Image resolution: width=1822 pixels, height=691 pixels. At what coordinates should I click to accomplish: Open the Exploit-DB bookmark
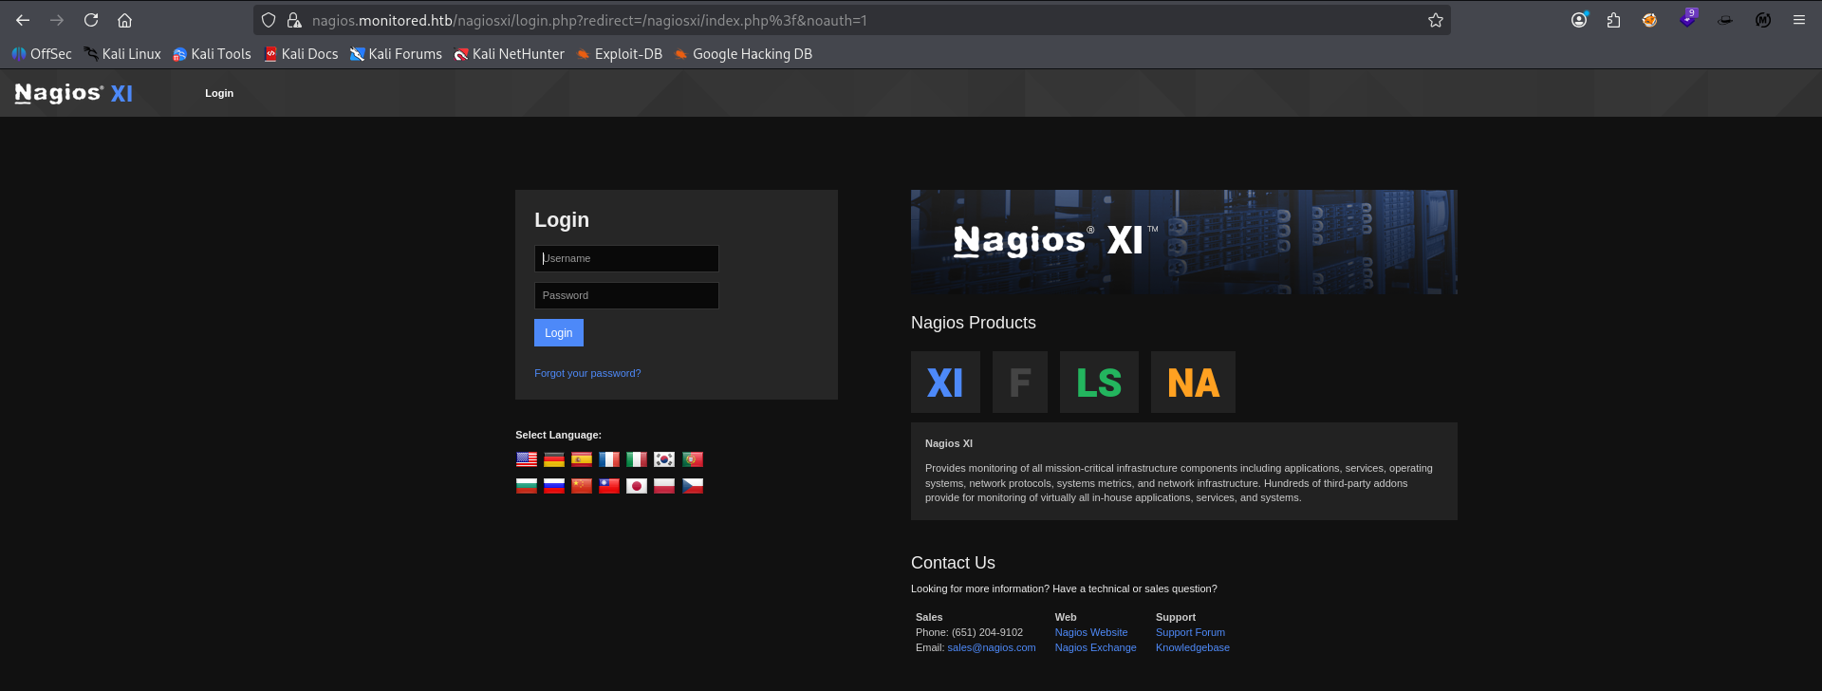pyautogui.click(x=620, y=54)
